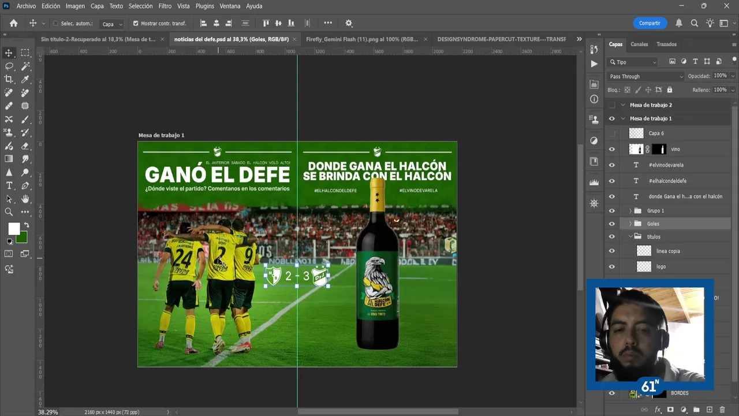Screen dimensions: 739x416
Task: Open the Capa menu
Action: click(x=97, y=6)
